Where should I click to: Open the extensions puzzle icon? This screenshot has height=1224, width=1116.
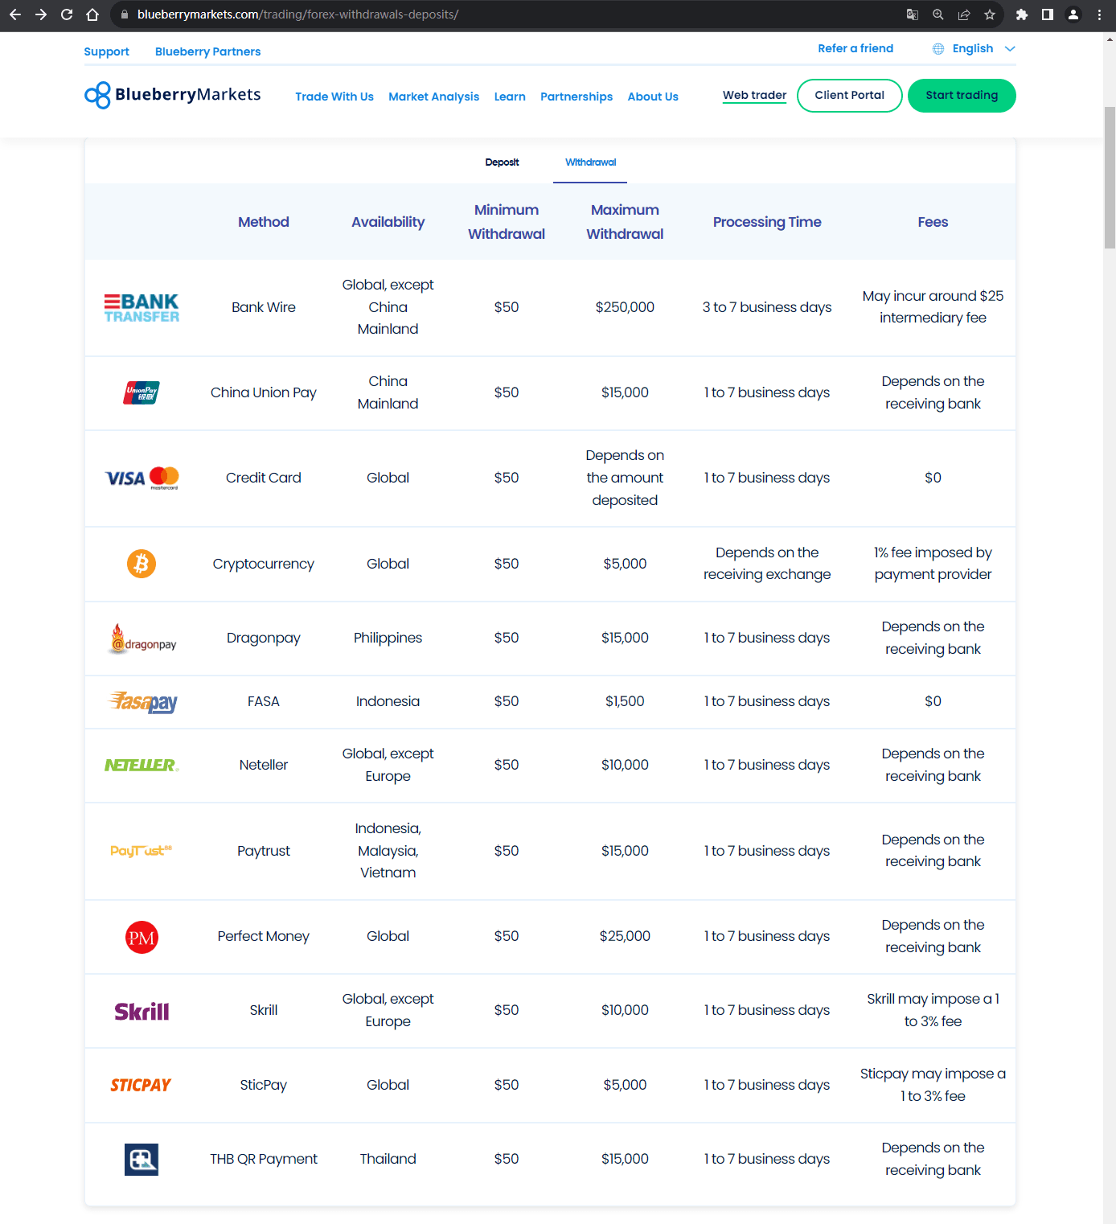click(1022, 14)
